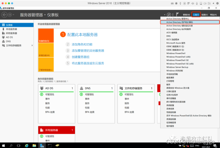Open the 视图(V) menu
This screenshot has height=148, width=220.
[x=204, y=15]
